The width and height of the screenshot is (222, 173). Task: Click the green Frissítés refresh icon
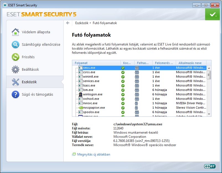click(16, 57)
